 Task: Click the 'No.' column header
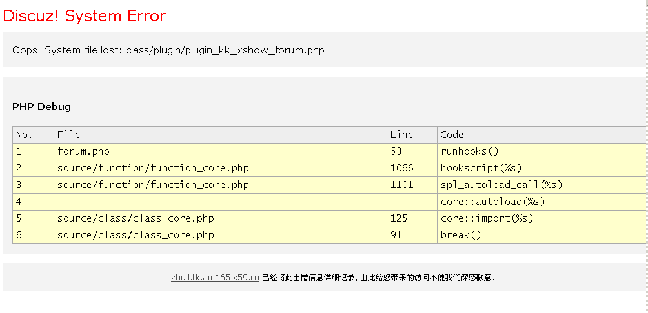tap(34, 135)
